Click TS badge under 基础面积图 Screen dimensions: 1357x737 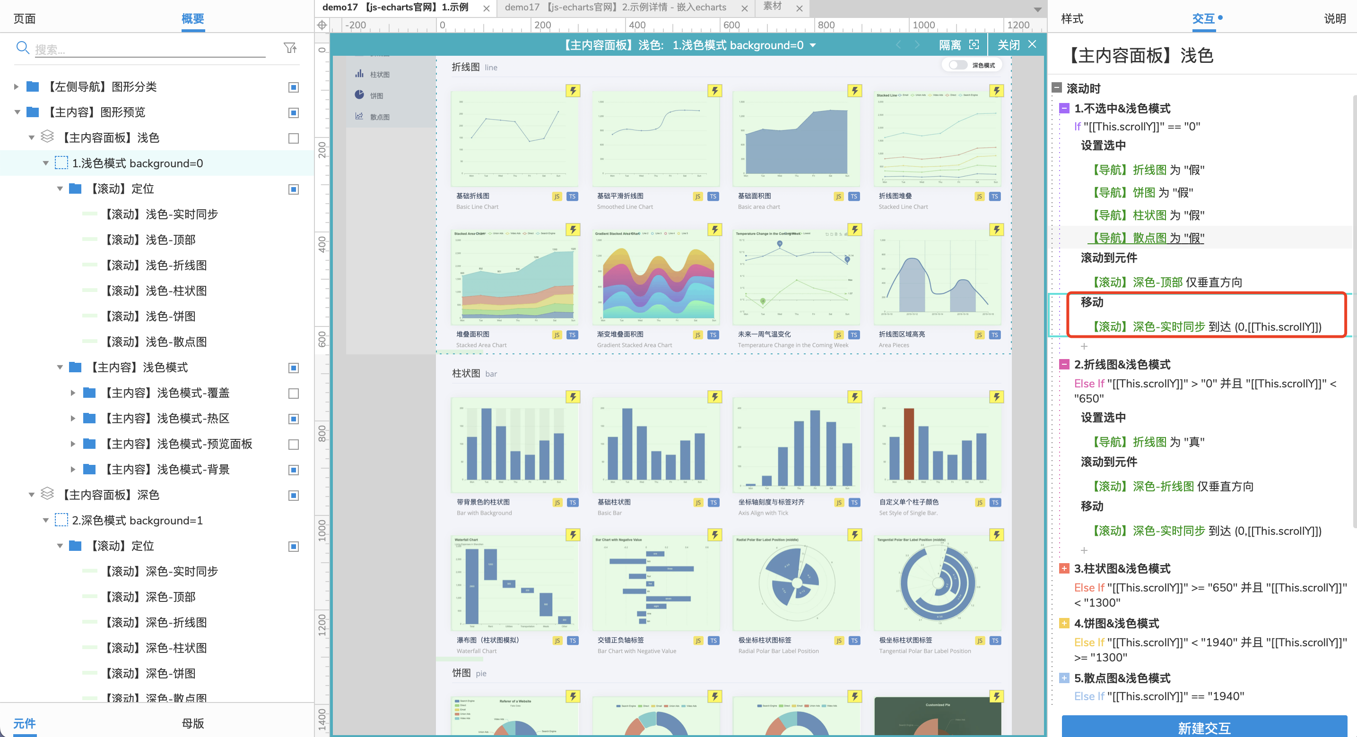tap(853, 197)
